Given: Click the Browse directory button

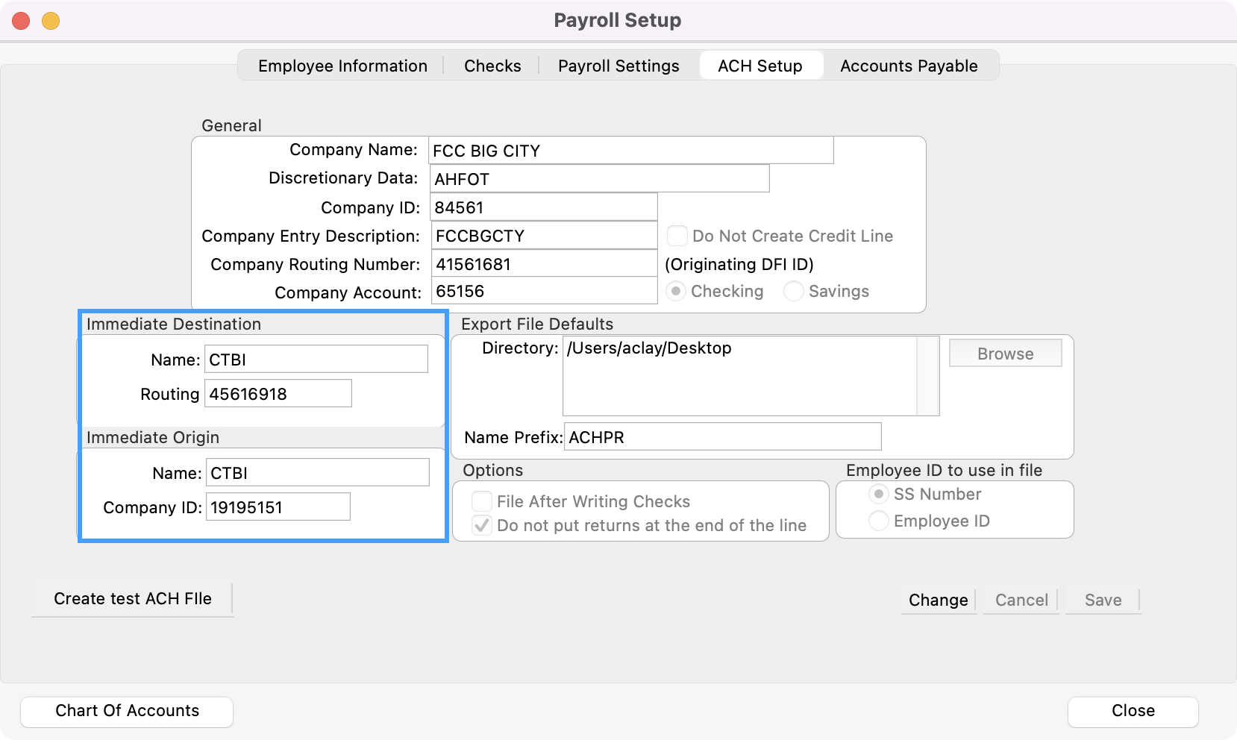Looking at the screenshot, I should (1004, 354).
